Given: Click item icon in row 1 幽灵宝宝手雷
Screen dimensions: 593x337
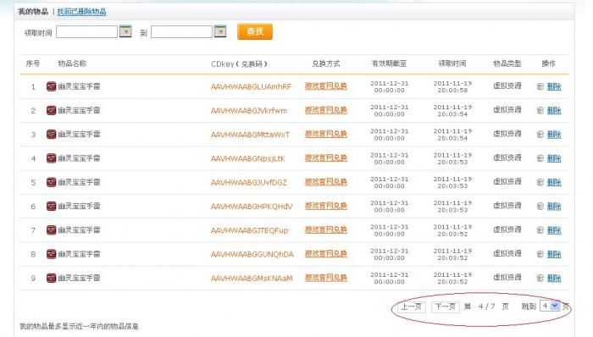Looking at the screenshot, I should (x=51, y=86).
